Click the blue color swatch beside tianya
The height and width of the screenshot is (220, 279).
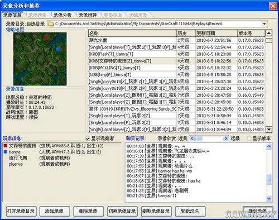point(6,152)
